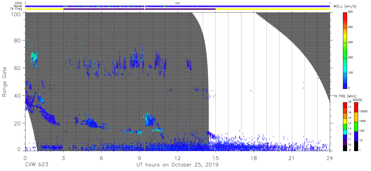Click the NOISE legend title

(357, 100)
